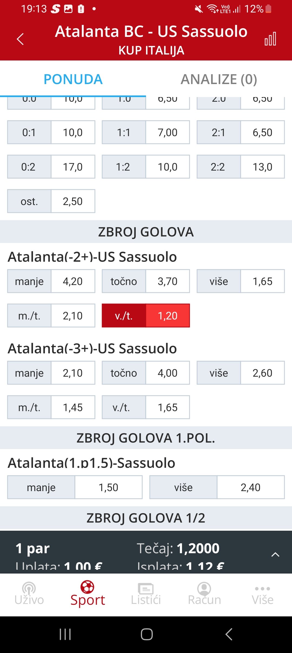Toggle the 1:1 correct score 7,00 bet
The image size is (292, 653).
(x=146, y=132)
